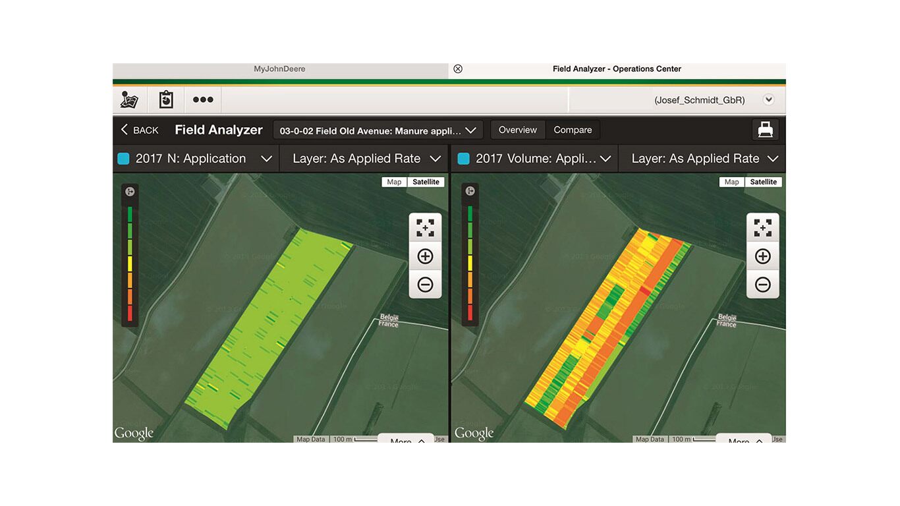Zoom in on the right map
Image resolution: width=900 pixels, height=506 pixels.
[762, 256]
